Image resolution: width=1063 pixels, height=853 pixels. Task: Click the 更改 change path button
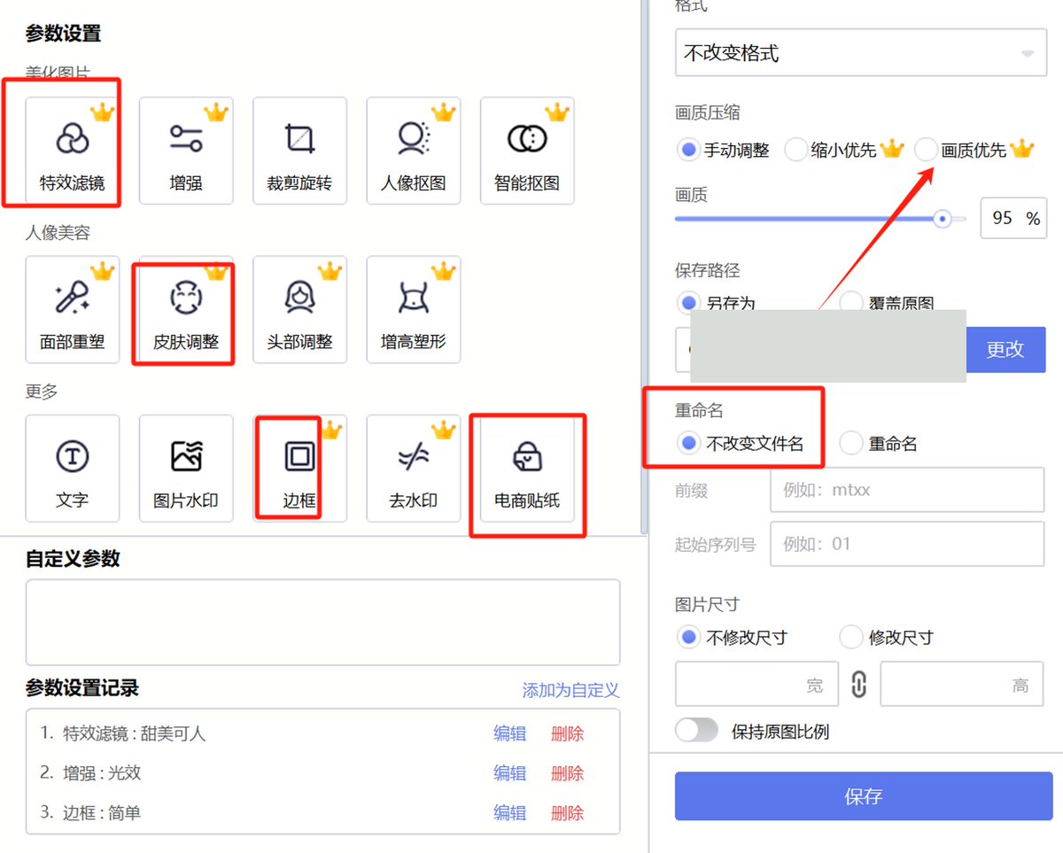point(1005,349)
